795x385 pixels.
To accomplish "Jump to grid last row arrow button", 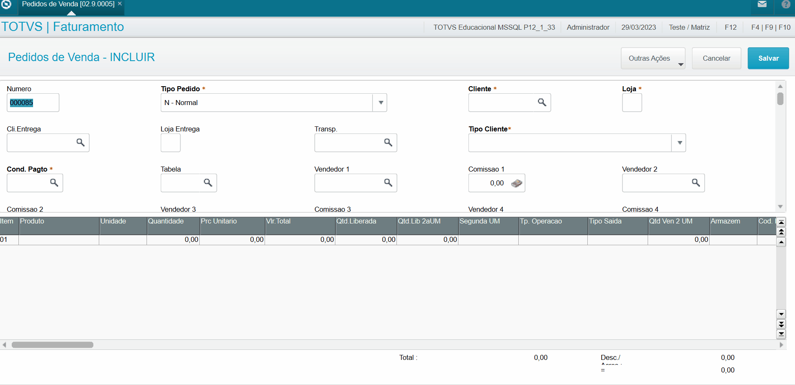I will [781, 334].
